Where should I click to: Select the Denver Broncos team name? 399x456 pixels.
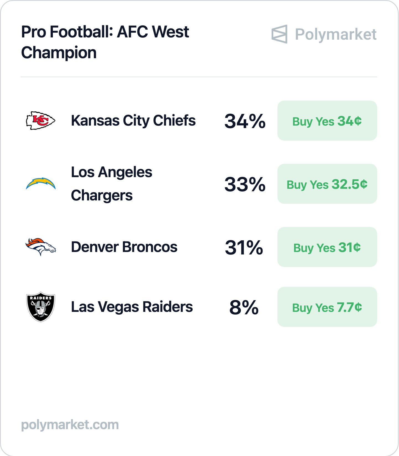tap(124, 247)
